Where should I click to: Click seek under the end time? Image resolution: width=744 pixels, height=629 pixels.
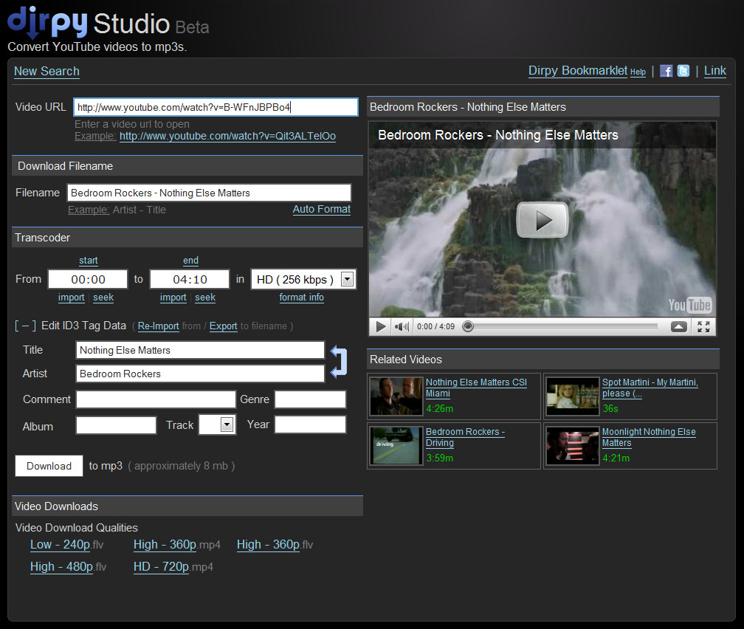pyautogui.click(x=205, y=298)
